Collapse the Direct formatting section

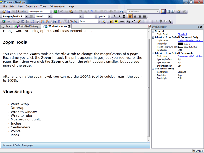pyautogui.click(x=153, y=69)
